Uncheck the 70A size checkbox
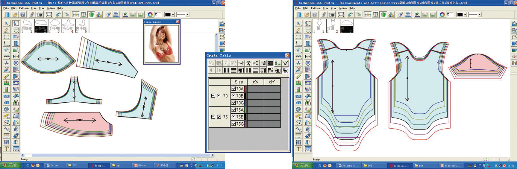 coord(234,89)
